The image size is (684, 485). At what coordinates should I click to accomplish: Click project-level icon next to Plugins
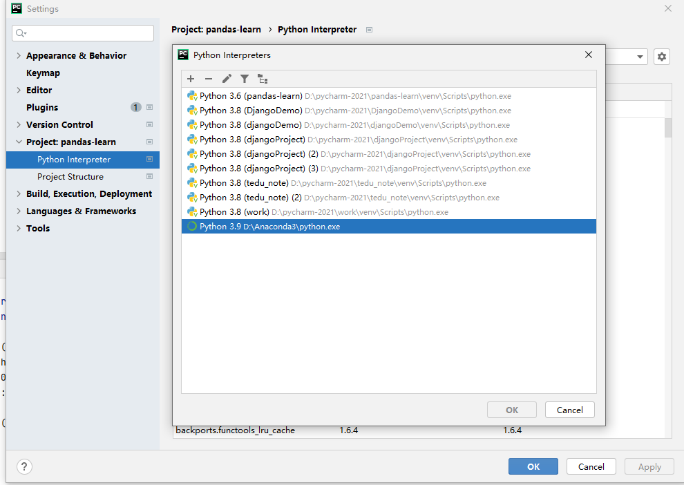pyautogui.click(x=150, y=107)
